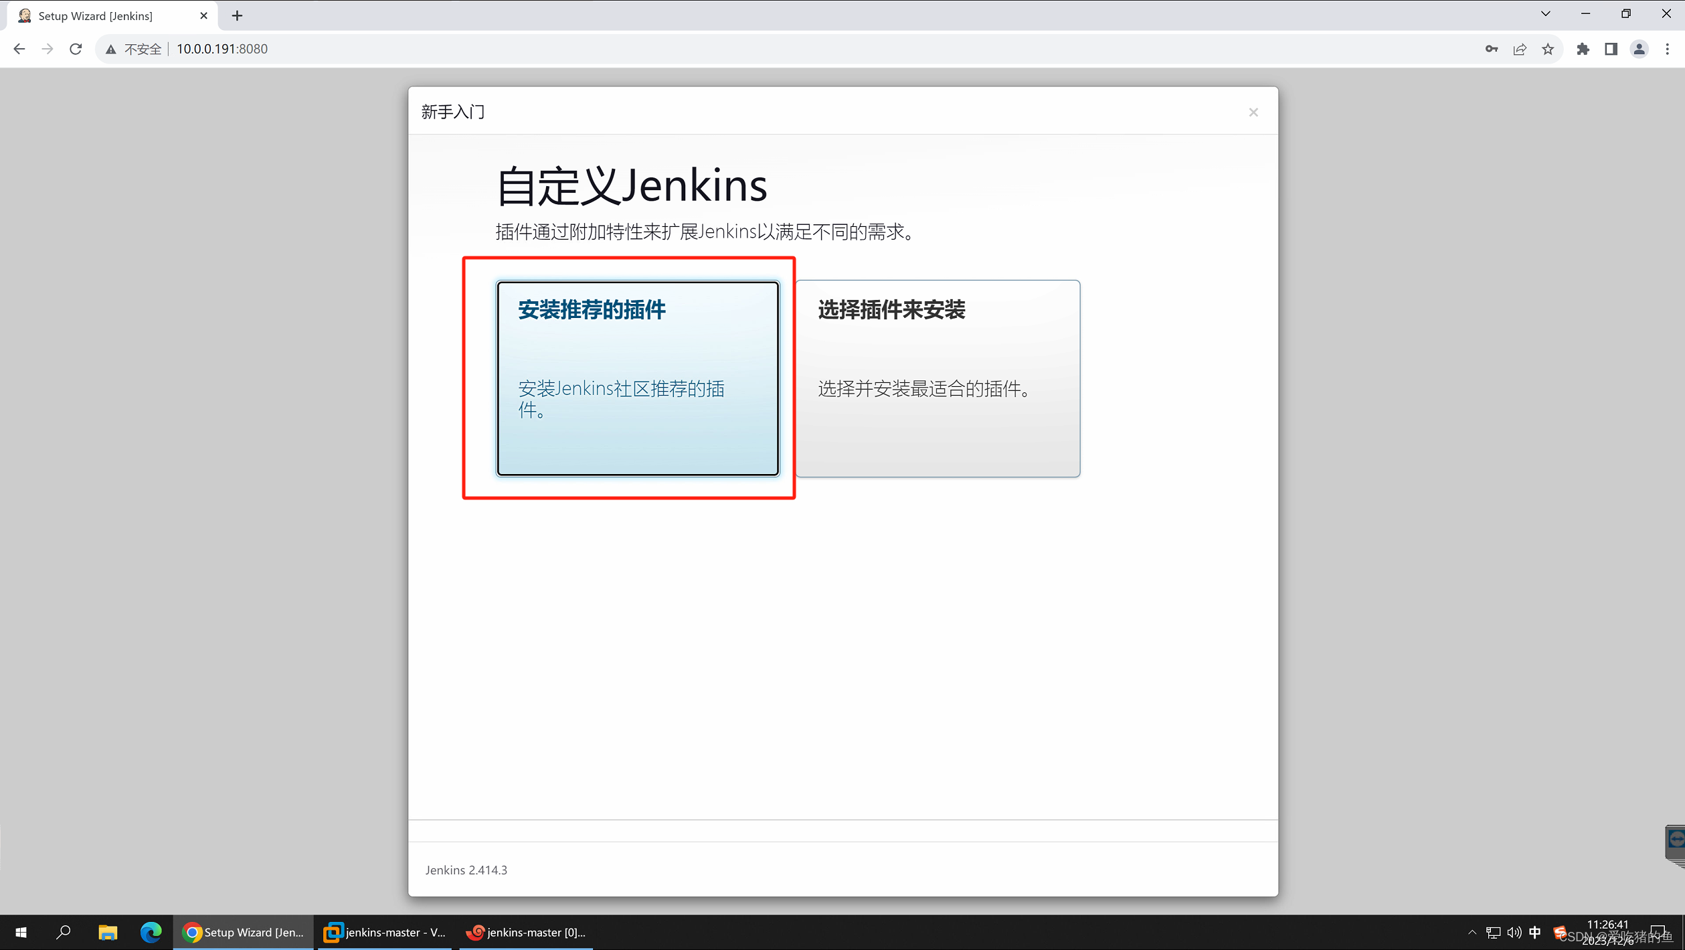Choose 选择插件来安装 to select plugins
The width and height of the screenshot is (1685, 950).
pyautogui.click(x=938, y=378)
